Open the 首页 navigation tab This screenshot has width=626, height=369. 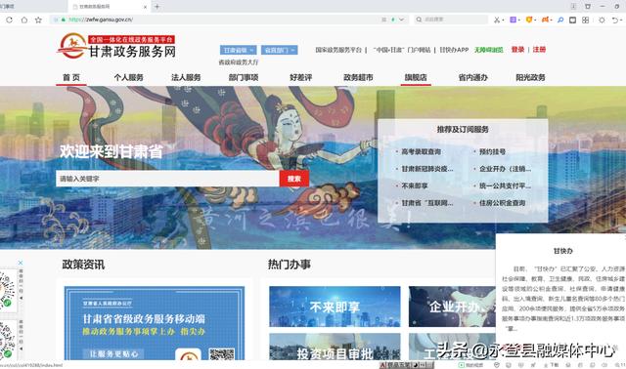coord(71,77)
